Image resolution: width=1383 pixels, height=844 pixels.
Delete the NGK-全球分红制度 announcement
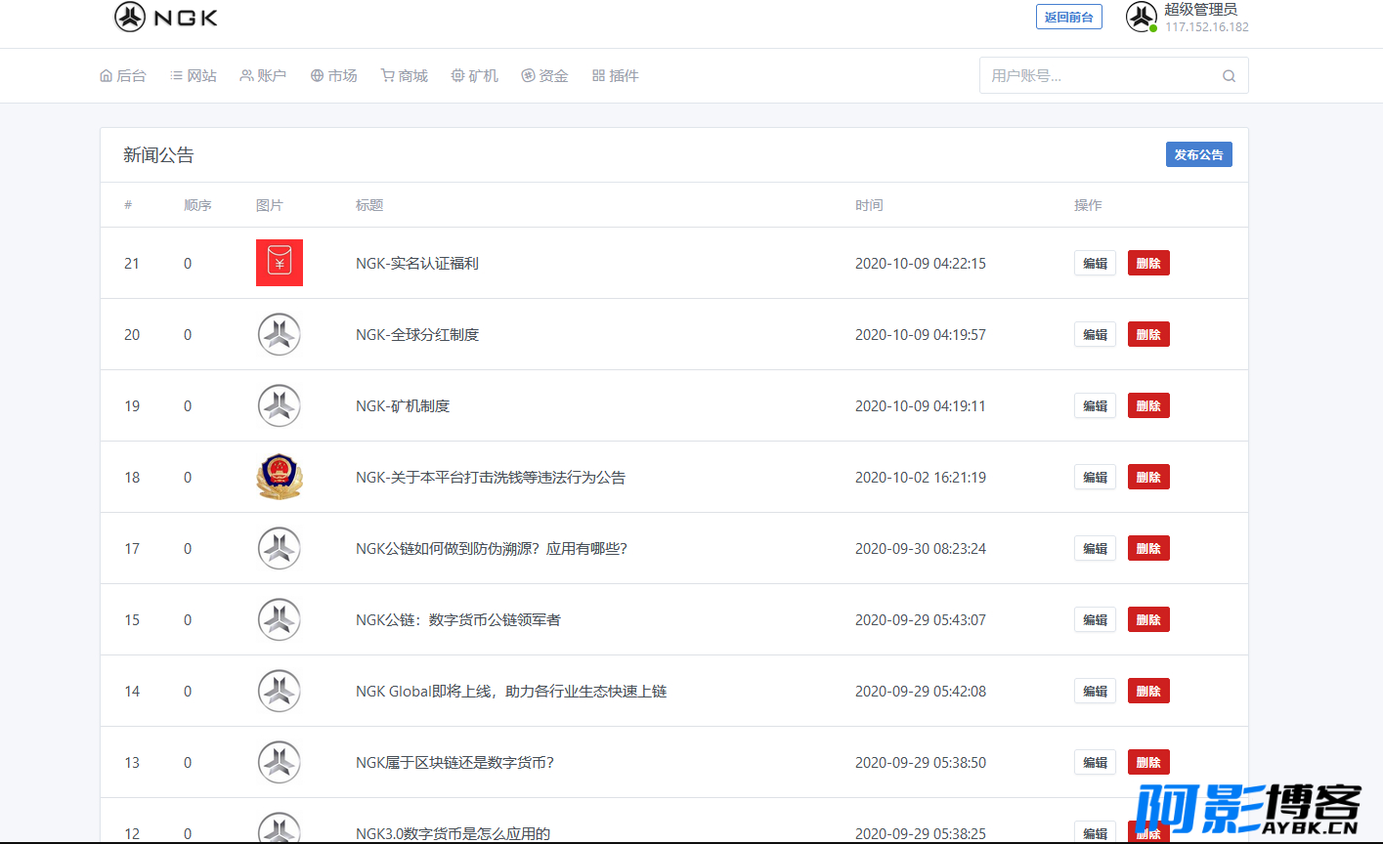(x=1148, y=334)
